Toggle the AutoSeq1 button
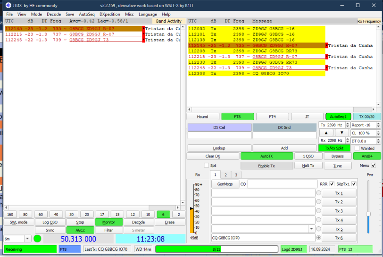This screenshot has width=383, height=257. pos(338,117)
